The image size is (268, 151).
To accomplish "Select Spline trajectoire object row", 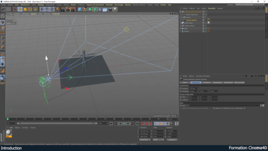I will (x=192, y=15).
